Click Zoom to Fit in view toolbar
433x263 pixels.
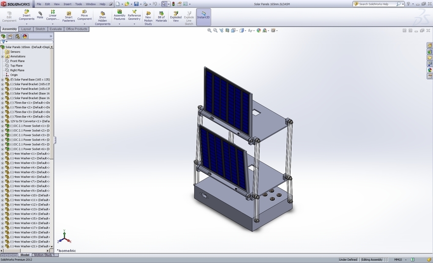pos(209,30)
